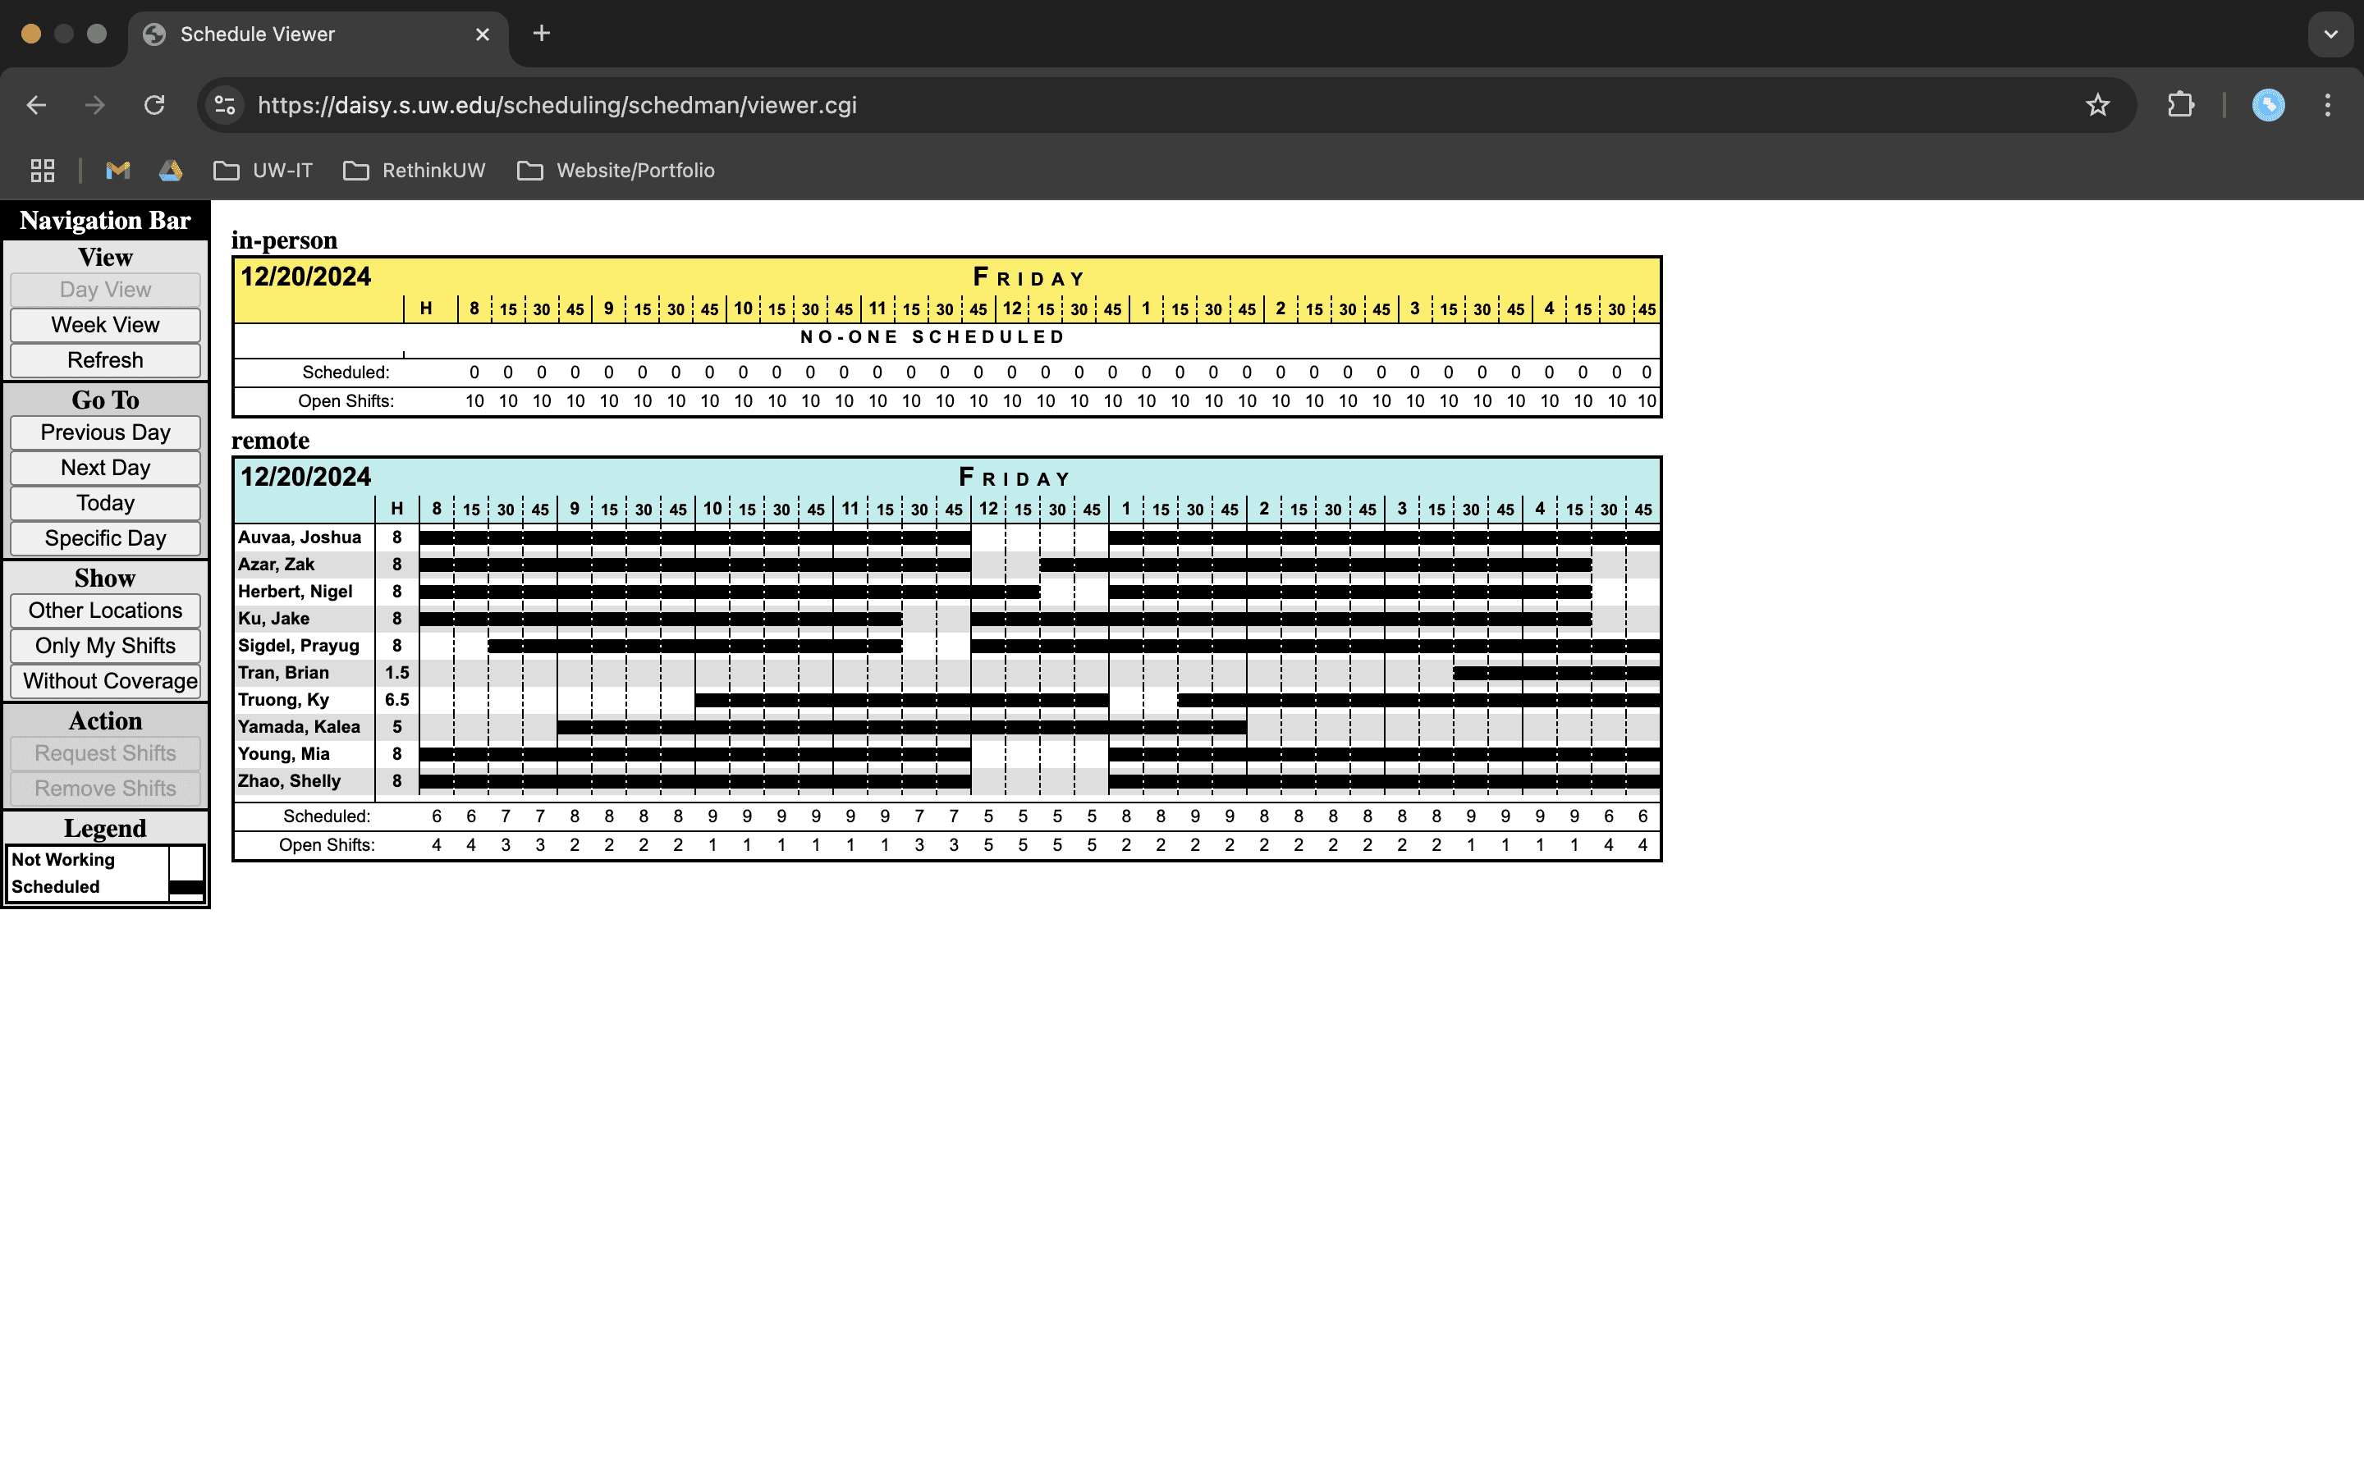2364x1477 pixels.
Task: Go to Next Day
Action: [x=106, y=468]
